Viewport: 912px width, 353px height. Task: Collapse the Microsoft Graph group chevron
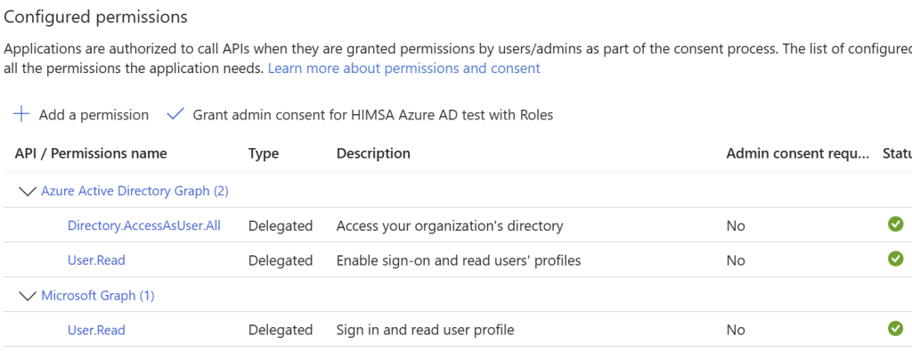click(x=28, y=295)
